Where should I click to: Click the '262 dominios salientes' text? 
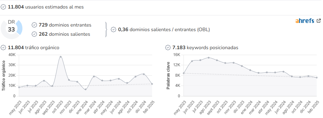tap(64, 34)
